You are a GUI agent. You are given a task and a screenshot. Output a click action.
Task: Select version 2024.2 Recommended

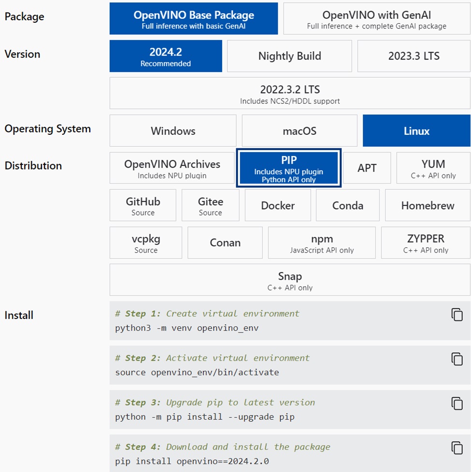(166, 56)
